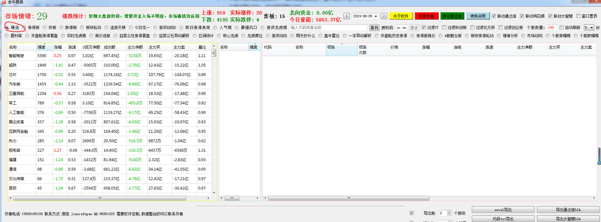The width and height of the screenshot is (601, 222).
Task: Click the 导出通达信blk button
Action: point(568,210)
